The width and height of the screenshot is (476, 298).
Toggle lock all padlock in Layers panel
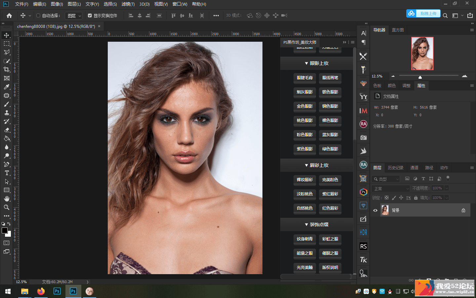click(416, 198)
